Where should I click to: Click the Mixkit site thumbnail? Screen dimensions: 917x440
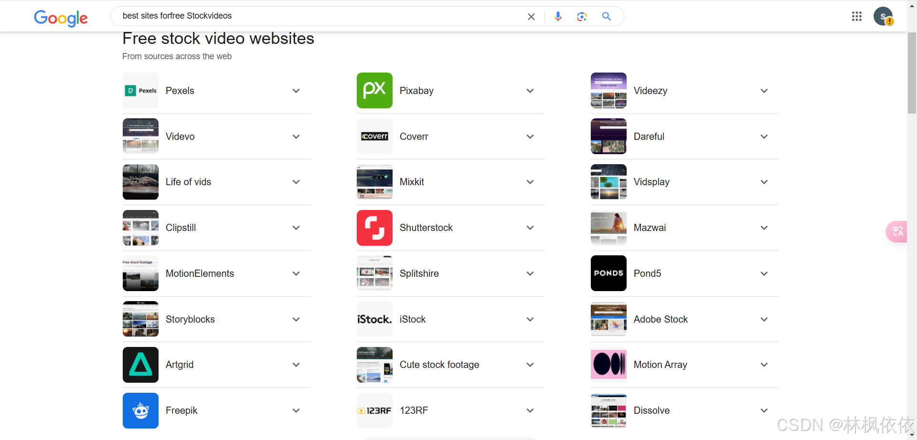pos(374,182)
